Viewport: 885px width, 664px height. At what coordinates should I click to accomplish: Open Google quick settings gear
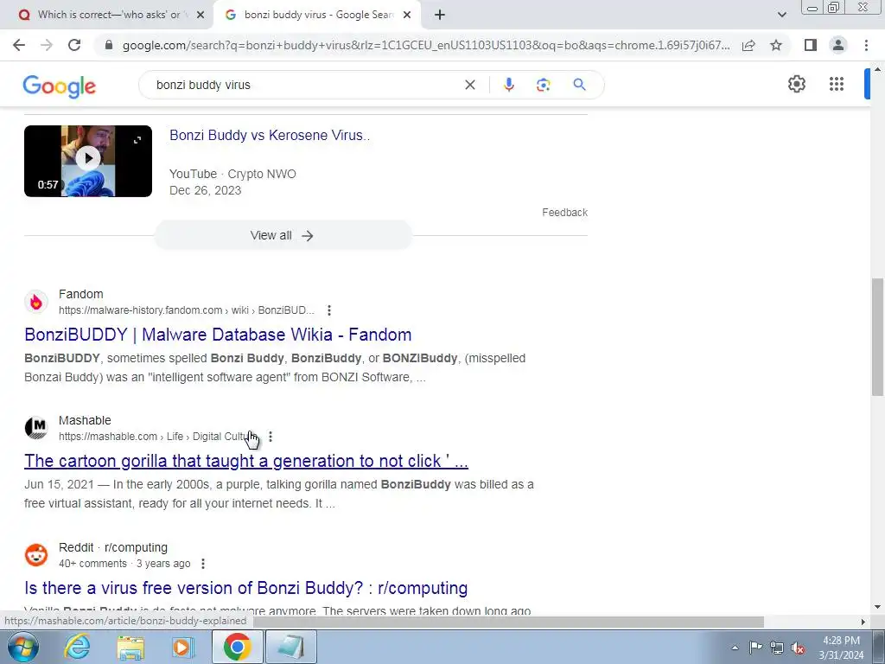tap(796, 84)
